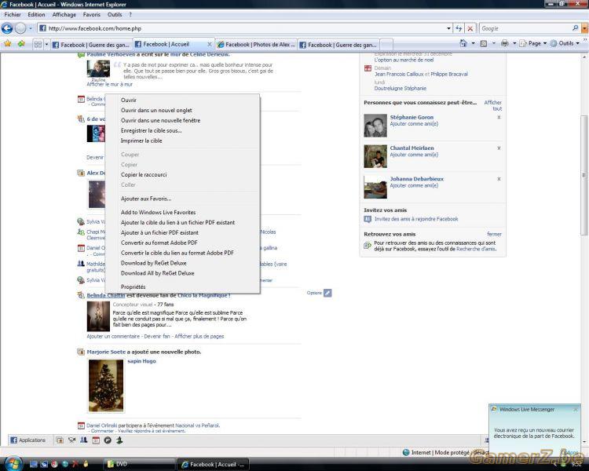
Task: Expand the address bar history dropdown
Action: (x=448, y=28)
